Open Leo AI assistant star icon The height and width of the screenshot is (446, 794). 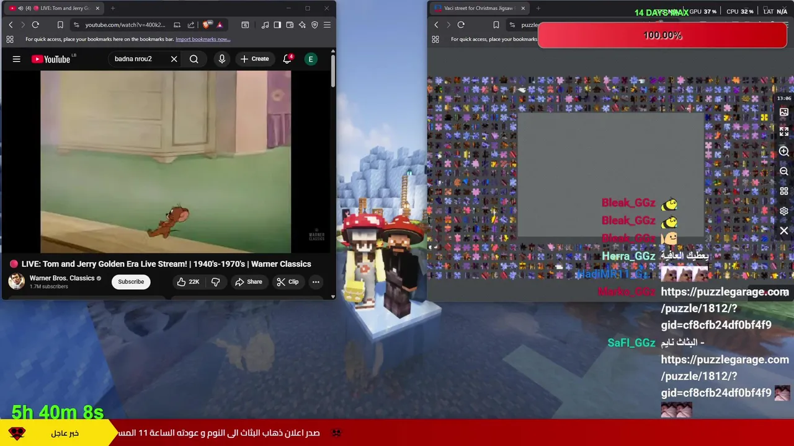302,25
